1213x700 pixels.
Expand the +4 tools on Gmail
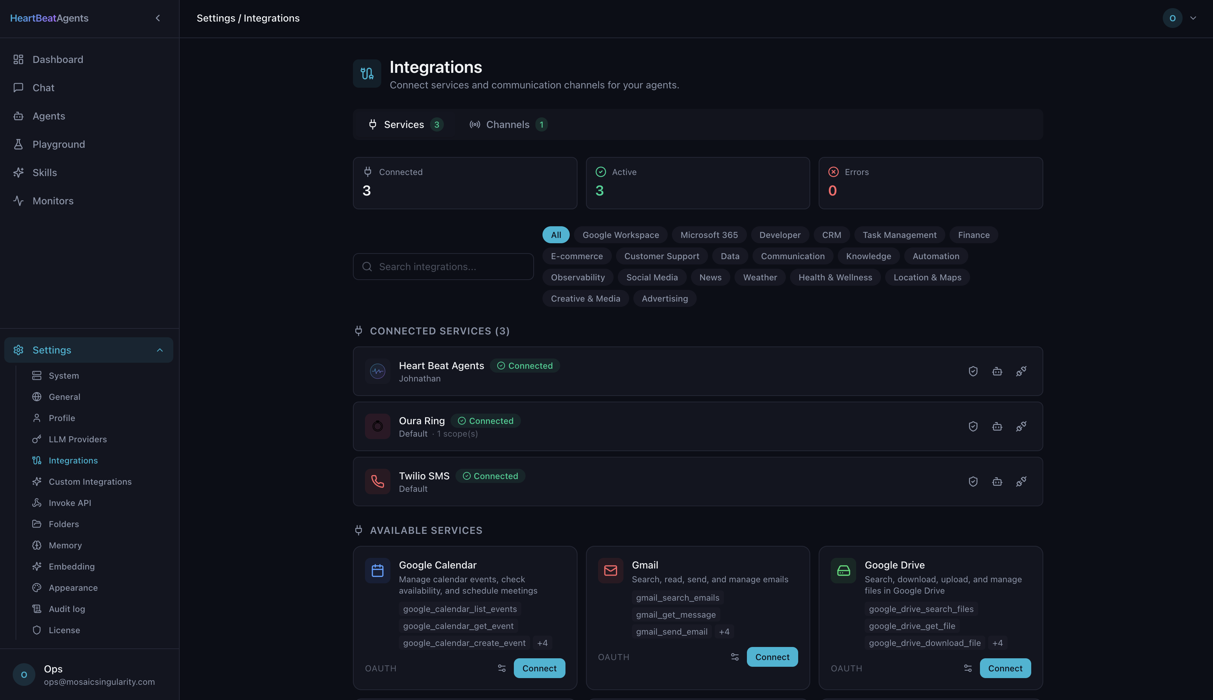click(724, 632)
